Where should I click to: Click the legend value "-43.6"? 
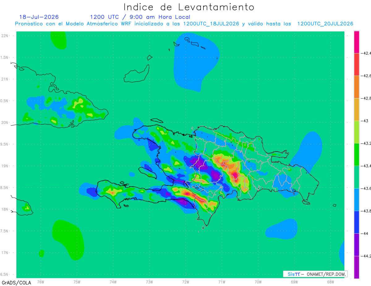click(367, 189)
